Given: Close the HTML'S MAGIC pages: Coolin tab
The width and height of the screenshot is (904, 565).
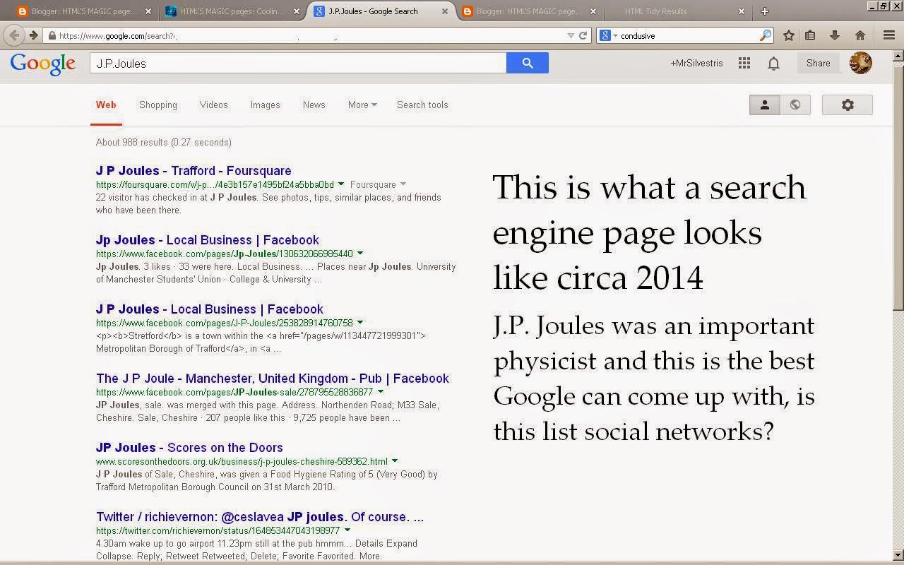Looking at the screenshot, I should [295, 11].
